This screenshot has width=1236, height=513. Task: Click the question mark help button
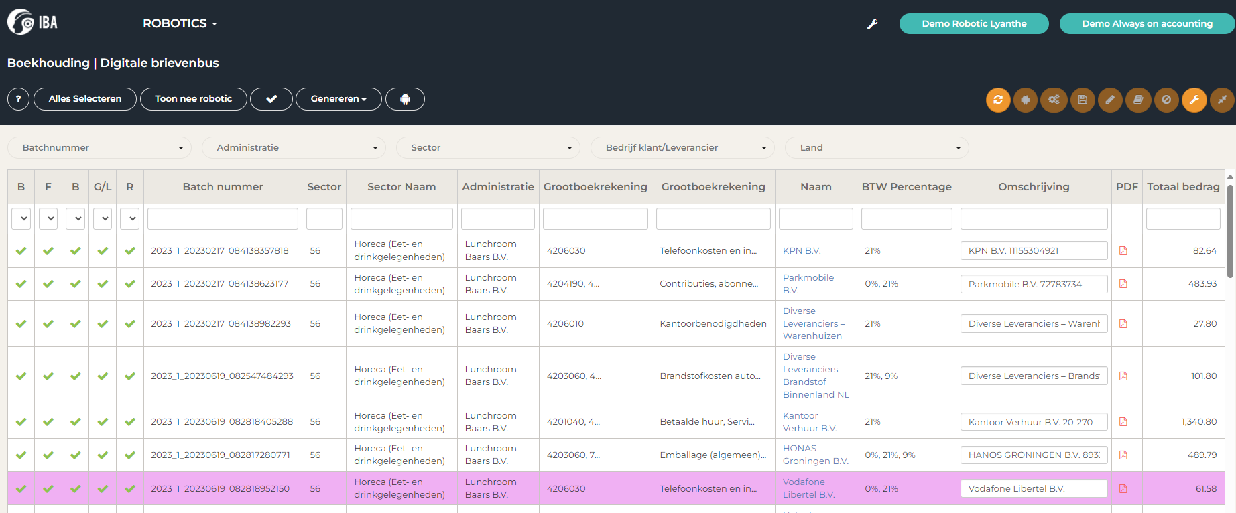coord(19,99)
